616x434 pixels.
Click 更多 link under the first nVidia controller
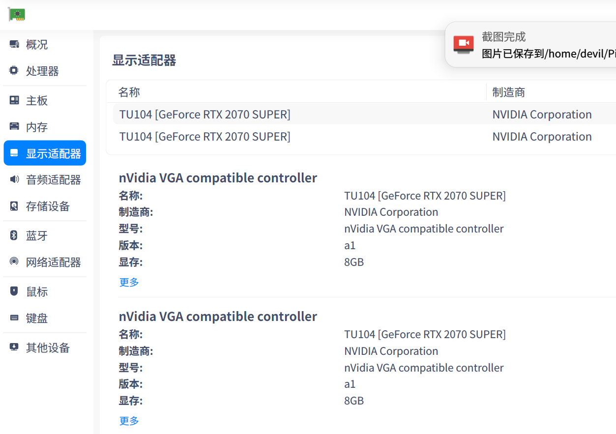pyautogui.click(x=129, y=282)
